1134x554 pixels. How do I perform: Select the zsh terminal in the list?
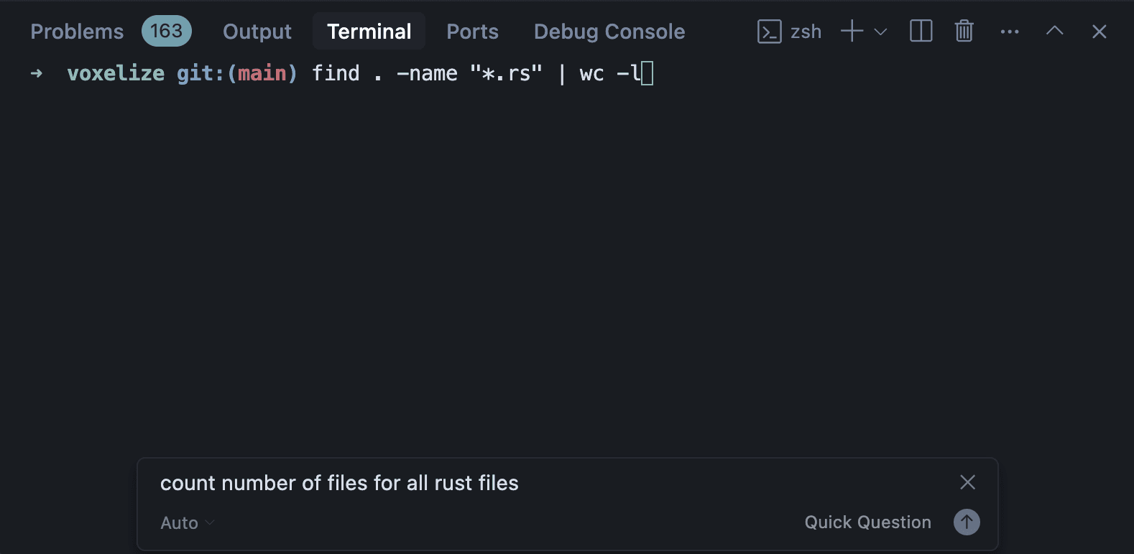click(806, 31)
